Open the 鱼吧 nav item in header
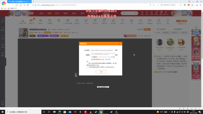This screenshot has height=114, width=203. click(82, 13)
